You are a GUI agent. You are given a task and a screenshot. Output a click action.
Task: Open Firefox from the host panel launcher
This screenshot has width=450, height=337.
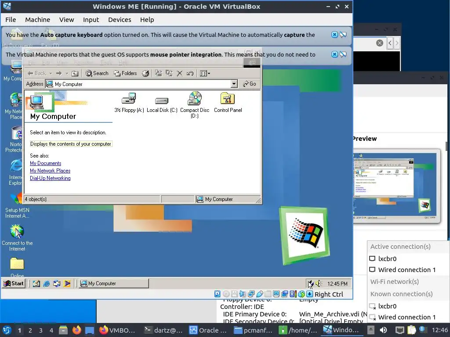click(x=76, y=330)
